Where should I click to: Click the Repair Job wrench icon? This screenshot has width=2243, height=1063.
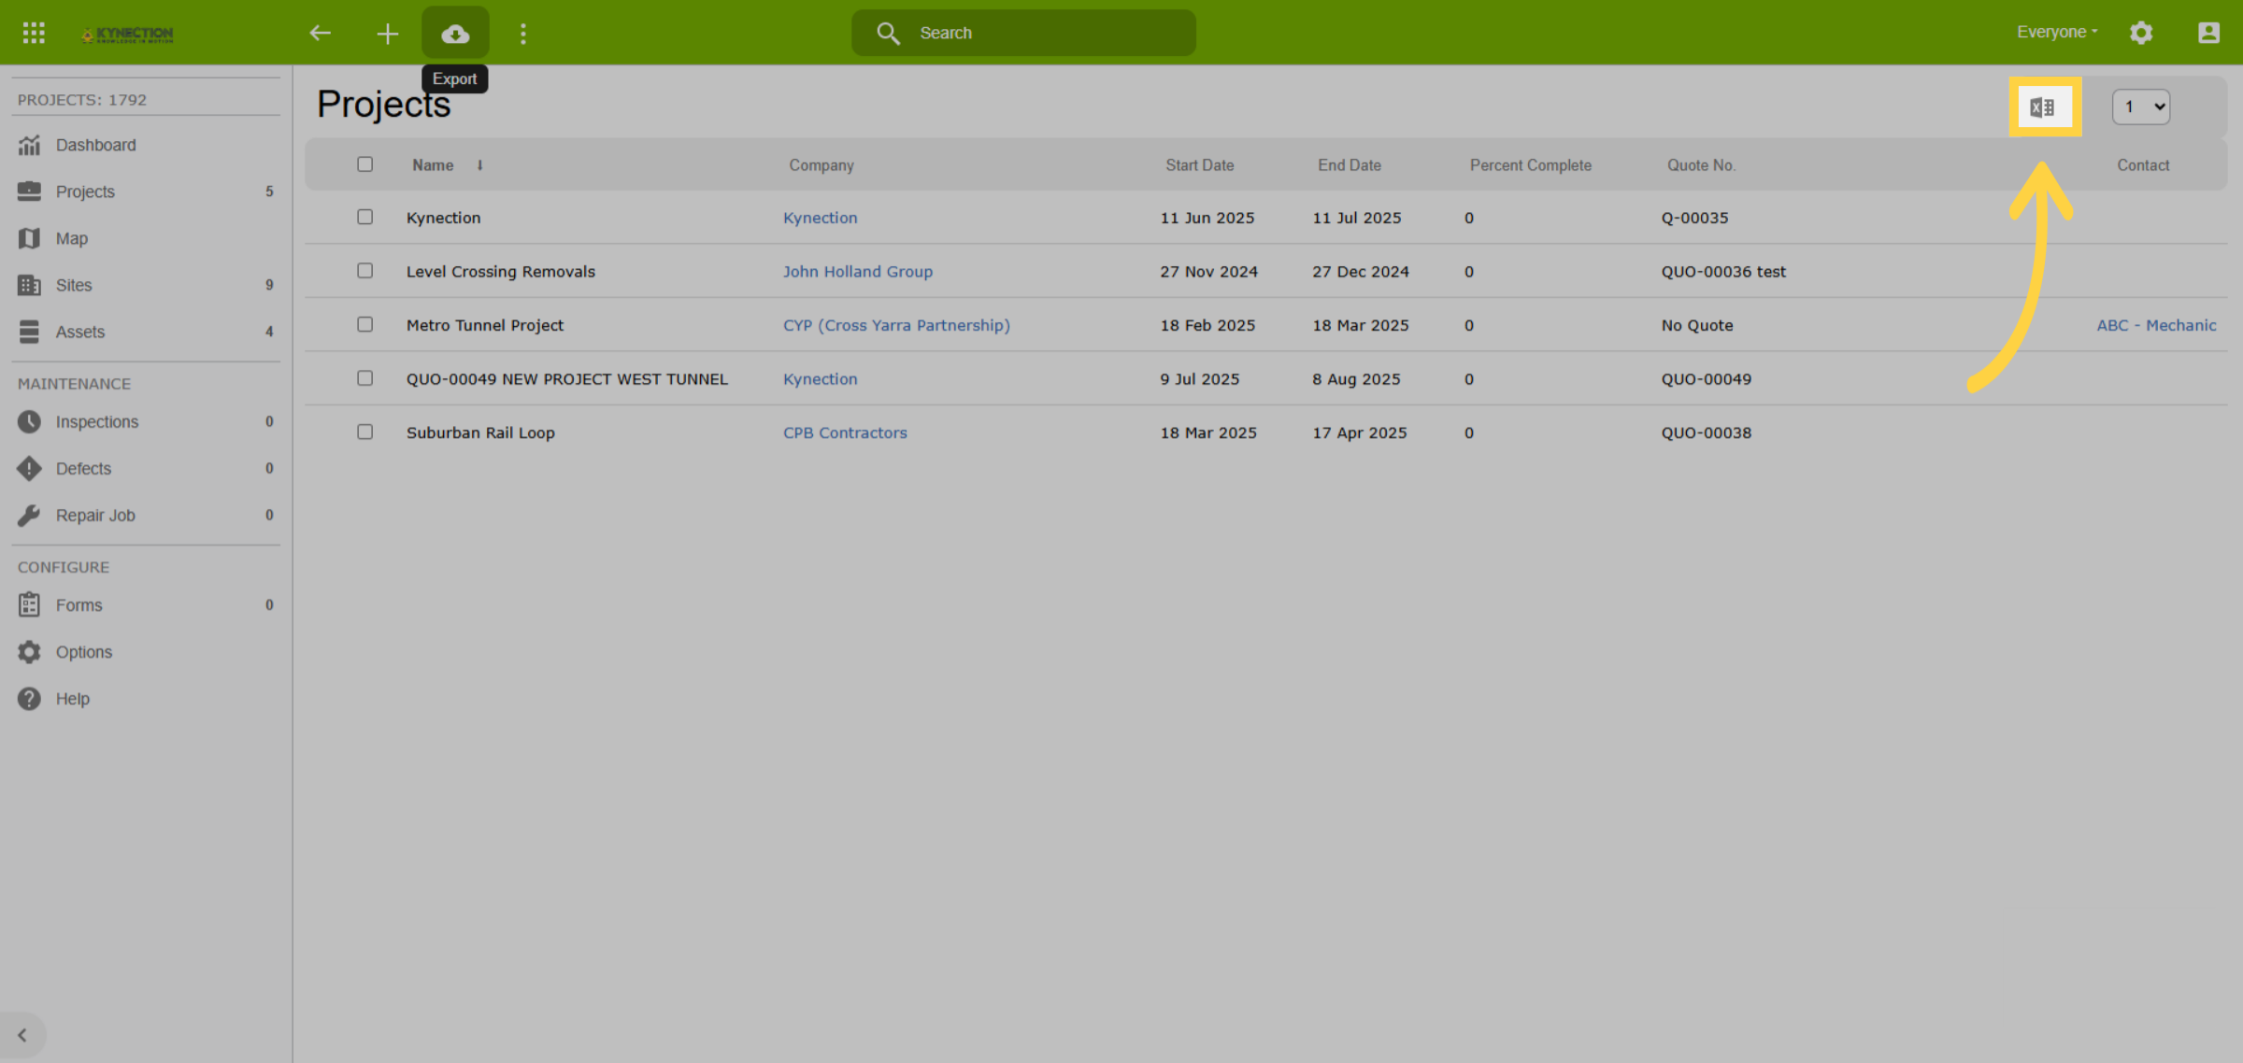29,515
